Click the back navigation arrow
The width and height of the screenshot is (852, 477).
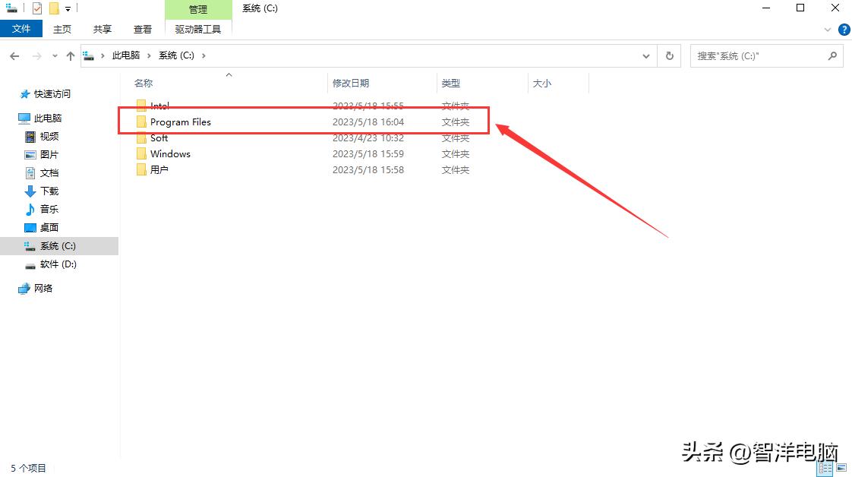14,55
